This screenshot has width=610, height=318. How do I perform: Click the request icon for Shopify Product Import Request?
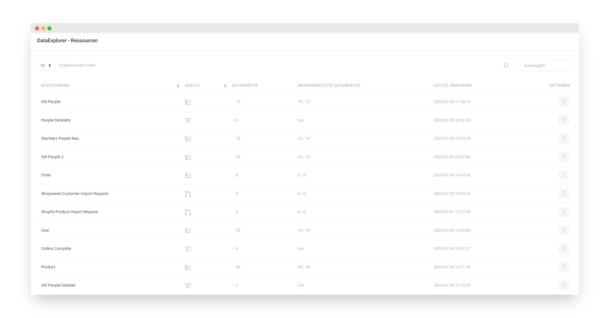click(188, 212)
